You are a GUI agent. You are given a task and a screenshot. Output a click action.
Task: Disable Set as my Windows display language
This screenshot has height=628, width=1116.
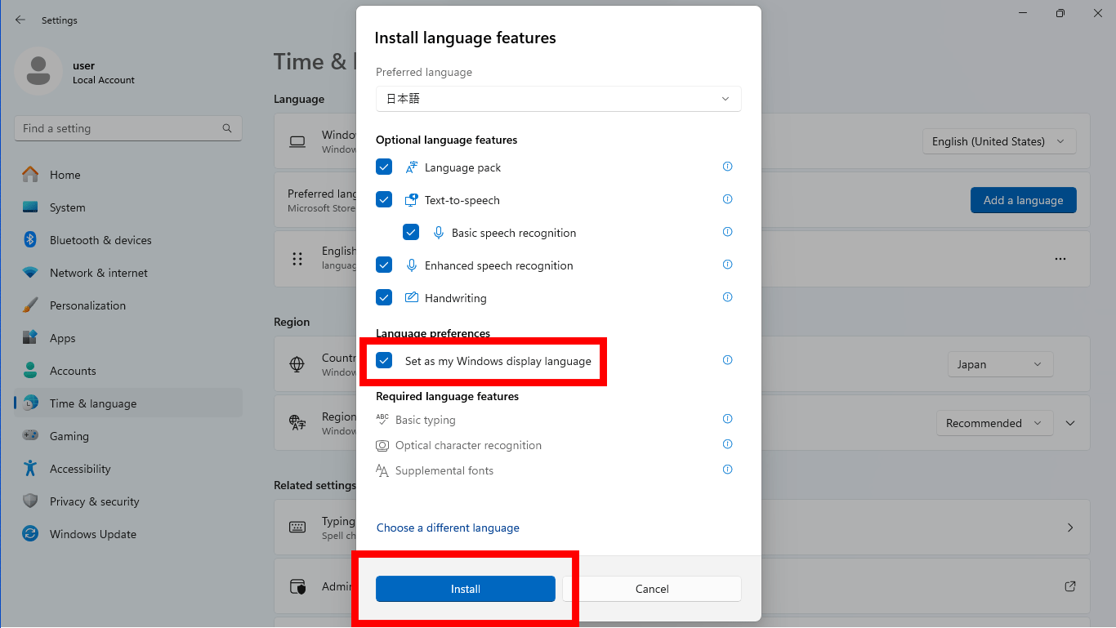[384, 360]
